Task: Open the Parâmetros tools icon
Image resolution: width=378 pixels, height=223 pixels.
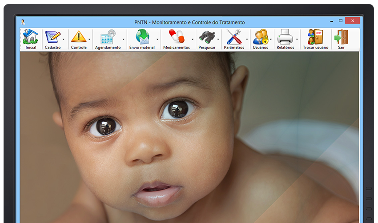Action: pyautogui.click(x=234, y=37)
